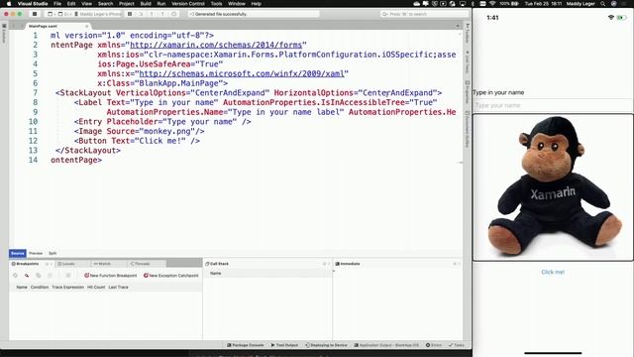Open the Unit Tests side panel pad
The width and height of the screenshot is (634, 357).
468,62
